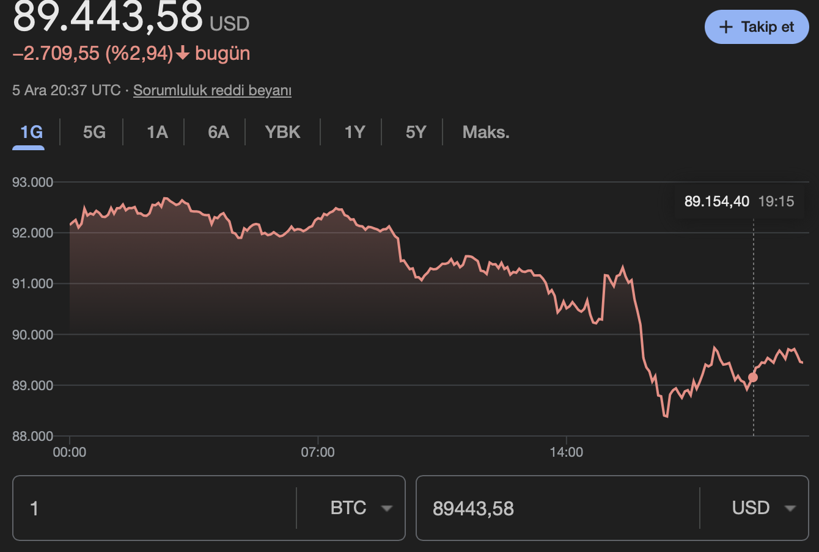
Task: Select the YBK time range
Action: coord(282,131)
